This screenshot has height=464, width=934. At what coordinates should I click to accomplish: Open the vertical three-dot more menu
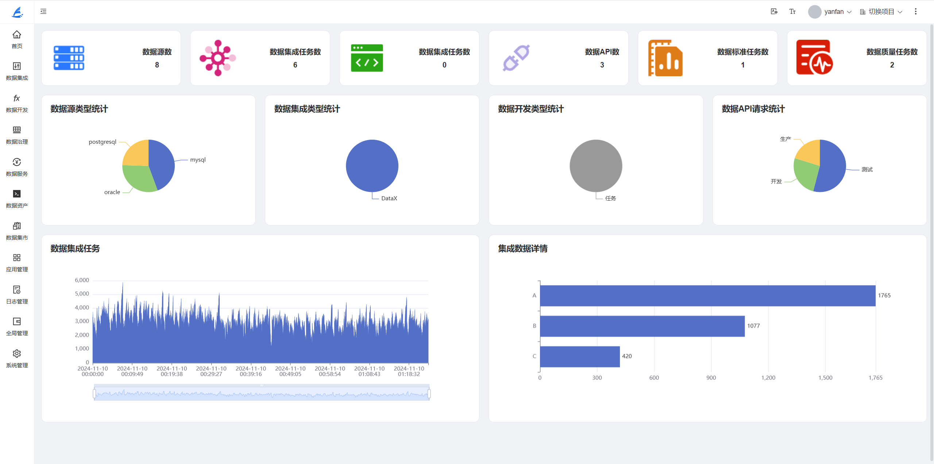click(915, 11)
